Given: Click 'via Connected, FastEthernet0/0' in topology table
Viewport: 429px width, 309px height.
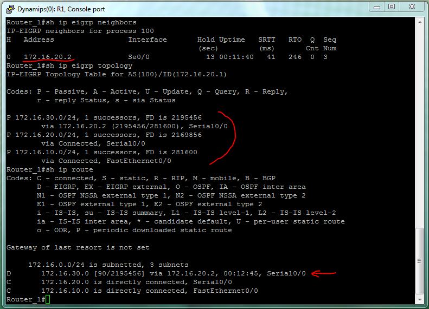Looking at the screenshot, I should [106, 161].
